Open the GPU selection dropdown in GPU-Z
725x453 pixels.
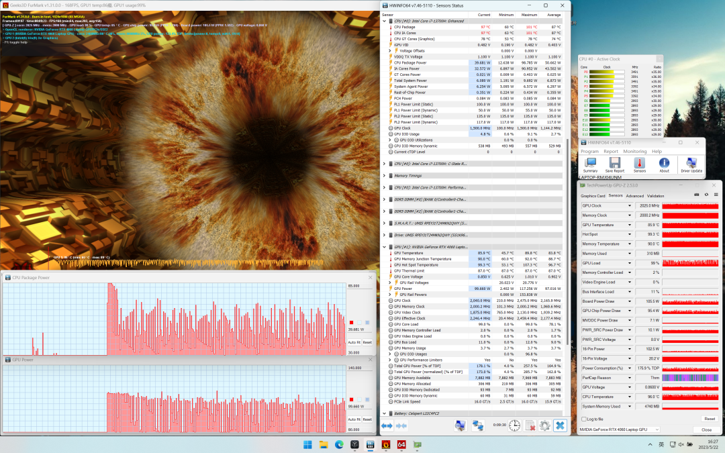point(656,430)
